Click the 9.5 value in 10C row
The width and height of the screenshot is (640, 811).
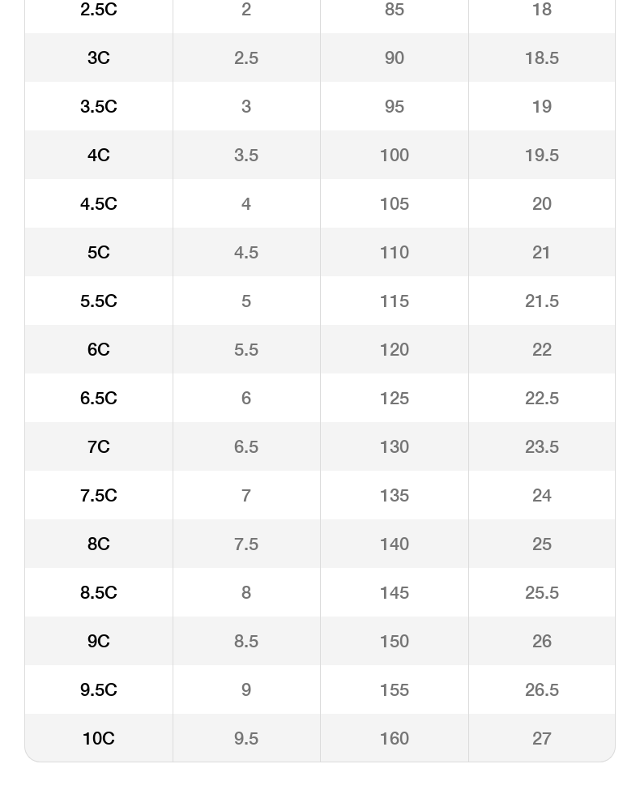246,739
